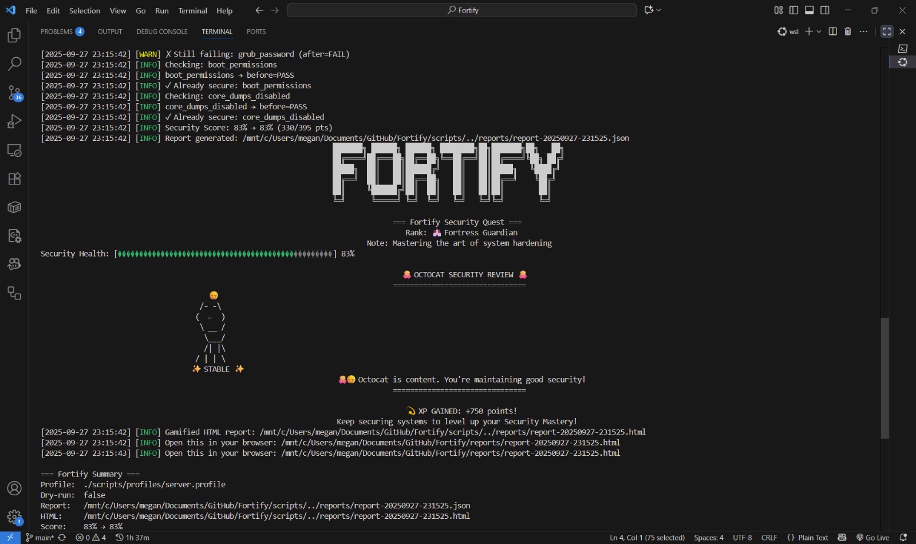The image size is (916, 544).
Task: Switch to the Problems tab
Action: click(x=62, y=31)
